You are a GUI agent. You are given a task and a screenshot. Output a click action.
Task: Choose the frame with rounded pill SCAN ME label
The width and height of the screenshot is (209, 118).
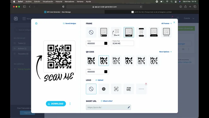click(104, 32)
